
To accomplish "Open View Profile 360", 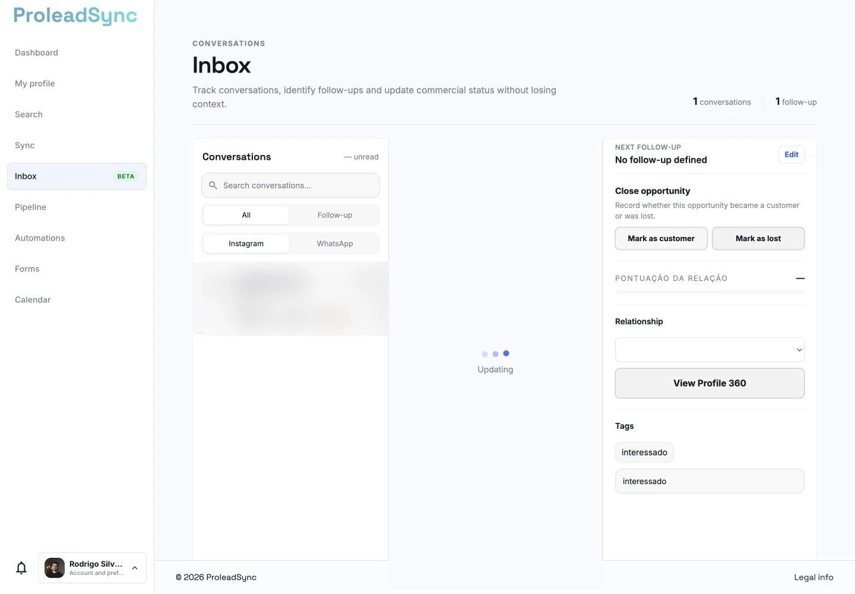I will [710, 383].
